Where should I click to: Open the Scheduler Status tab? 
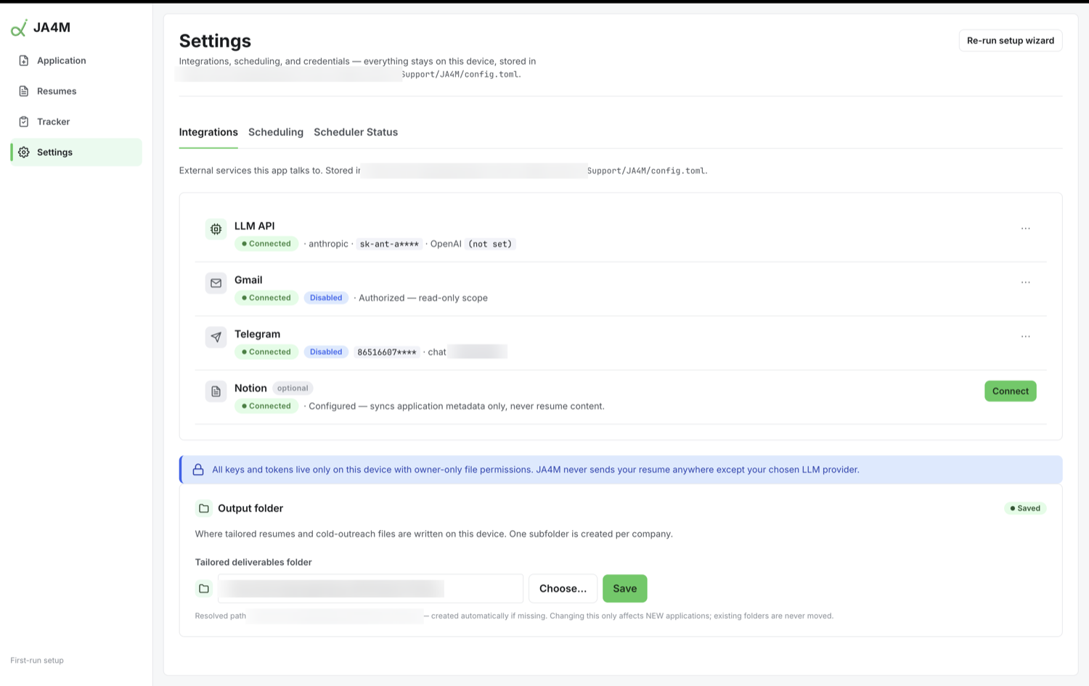pyautogui.click(x=356, y=132)
